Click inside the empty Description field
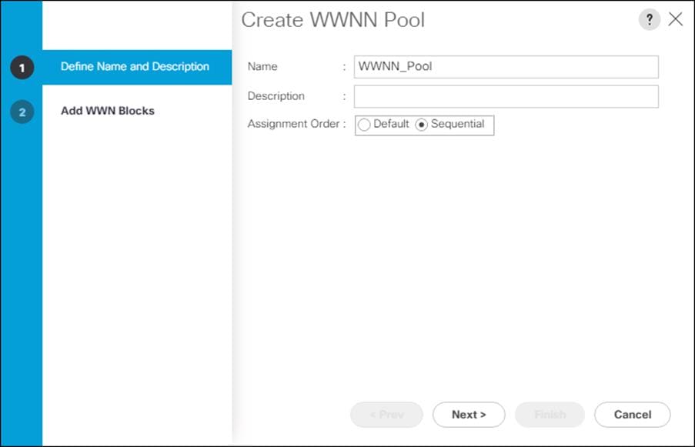This screenshot has width=695, height=447. (504, 96)
